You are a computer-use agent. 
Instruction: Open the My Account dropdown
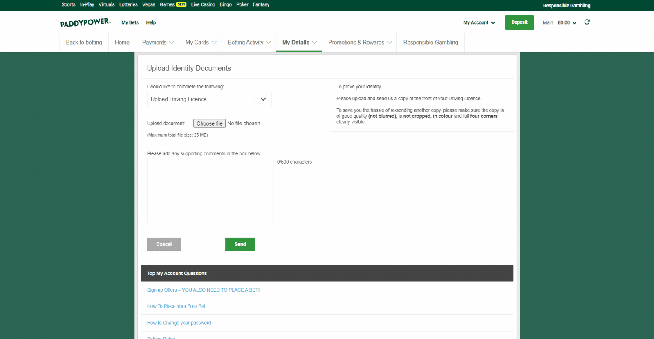coord(479,22)
